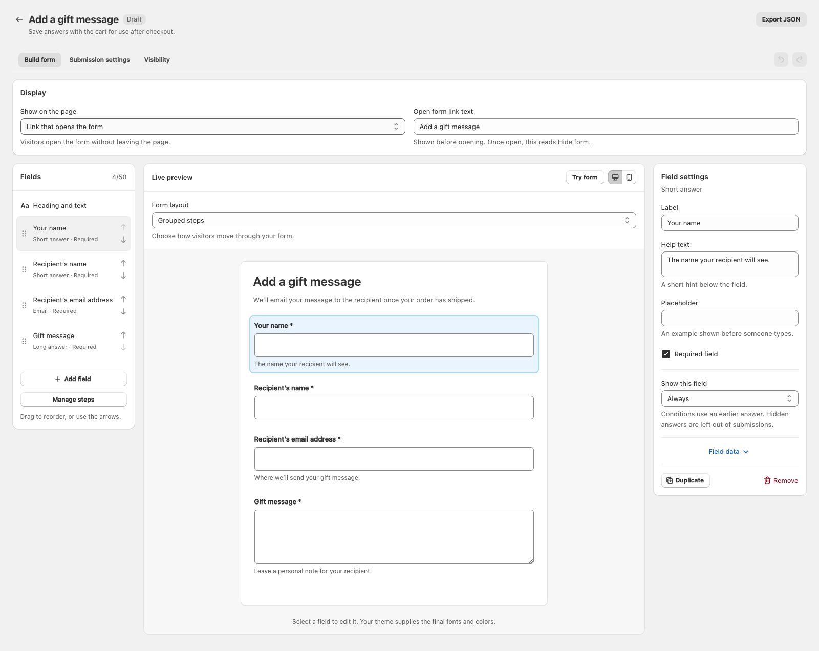Image resolution: width=819 pixels, height=651 pixels.
Task: Click the Try form button
Action: (x=585, y=177)
